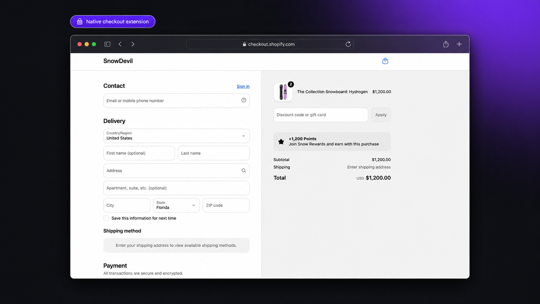Screen dimensions: 540x304
Task: Click the Apply discount button
Action: 381,115
